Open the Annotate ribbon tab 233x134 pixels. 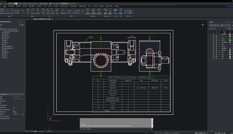coord(56,6)
